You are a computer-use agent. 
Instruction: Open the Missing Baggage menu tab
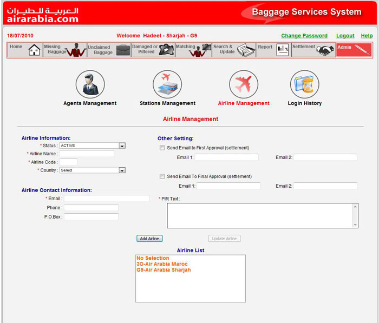pyautogui.click(x=64, y=50)
